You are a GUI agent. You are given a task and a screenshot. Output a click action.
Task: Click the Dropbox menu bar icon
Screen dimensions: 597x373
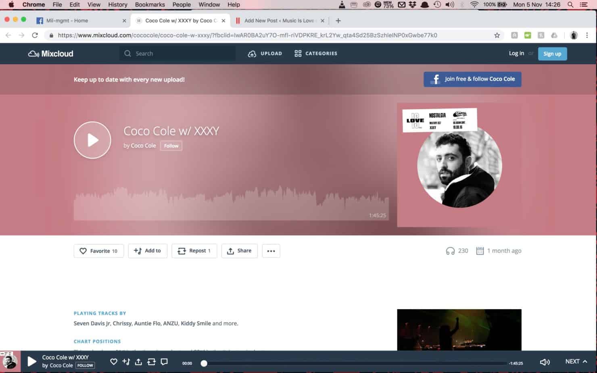pos(412,4)
